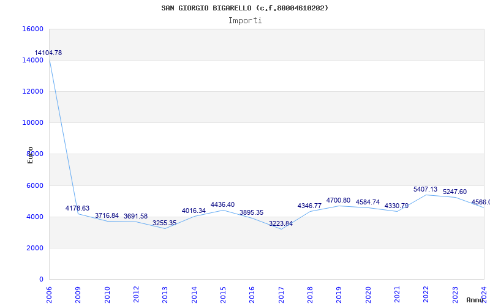Click the 2020 year label
The width and height of the screenshot is (490, 306).
click(368, 294)
